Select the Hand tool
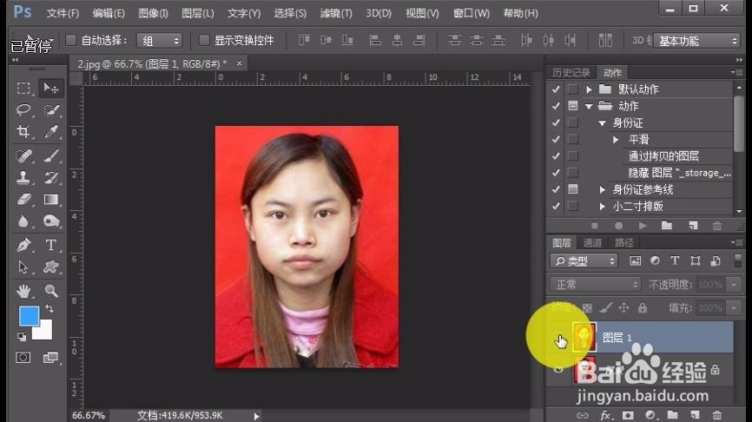The image size is (752, 422). 23,291
